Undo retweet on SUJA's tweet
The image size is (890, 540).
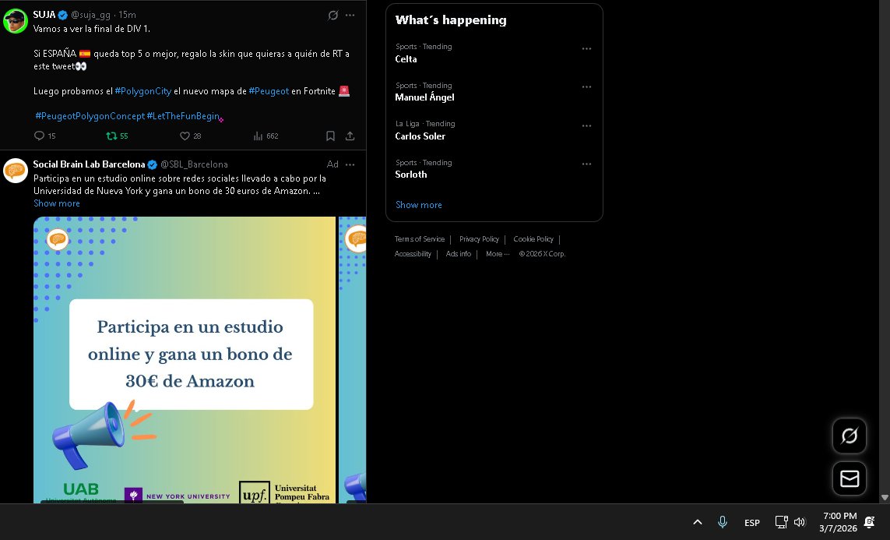click(x=117, y=136)
